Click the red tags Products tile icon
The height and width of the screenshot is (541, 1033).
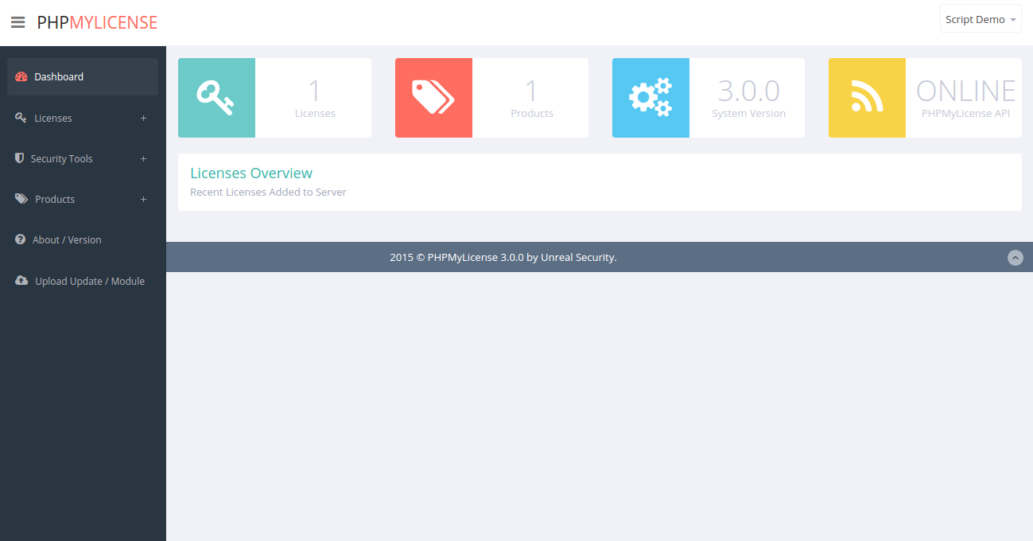coord(433,98)
